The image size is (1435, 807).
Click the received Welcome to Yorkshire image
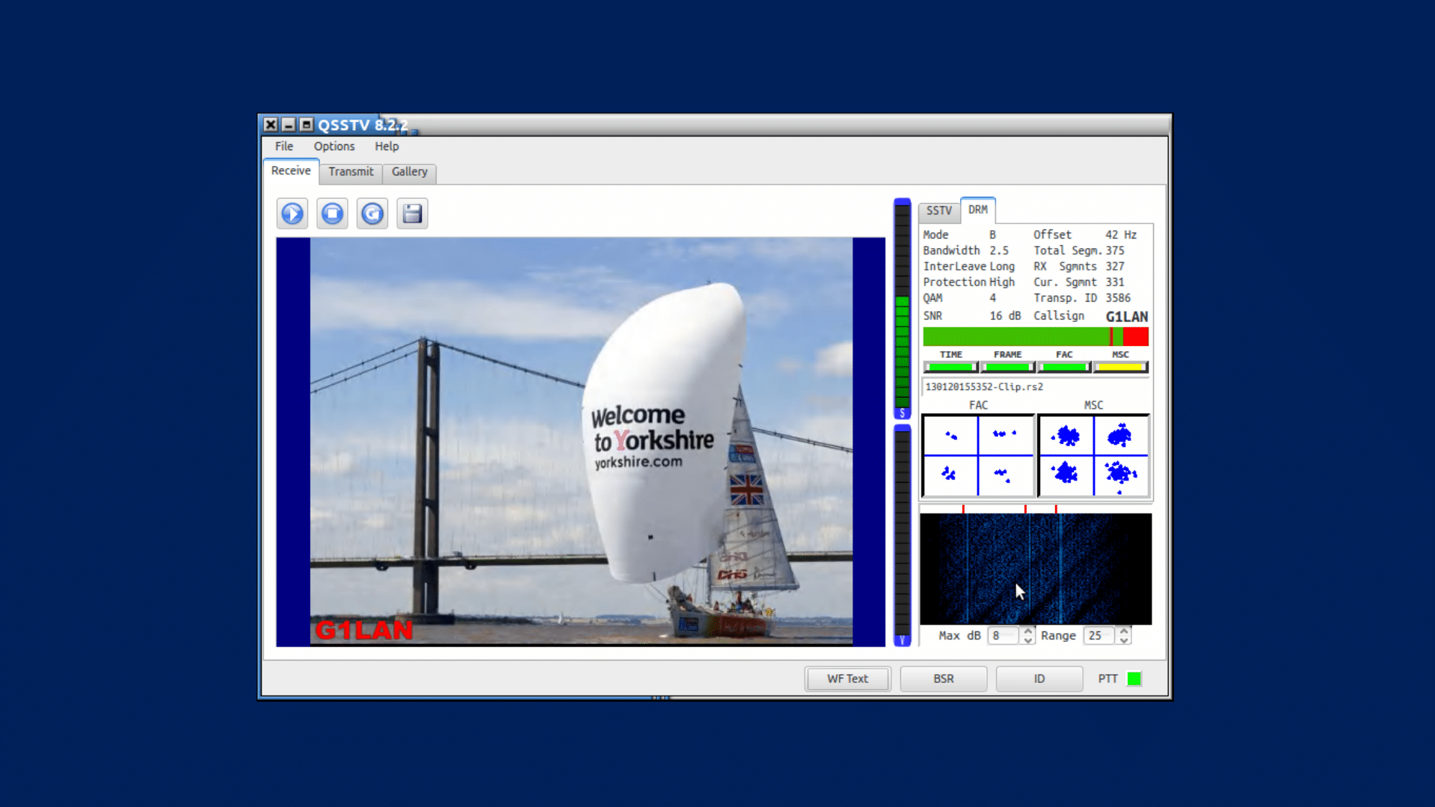point(581,442)
